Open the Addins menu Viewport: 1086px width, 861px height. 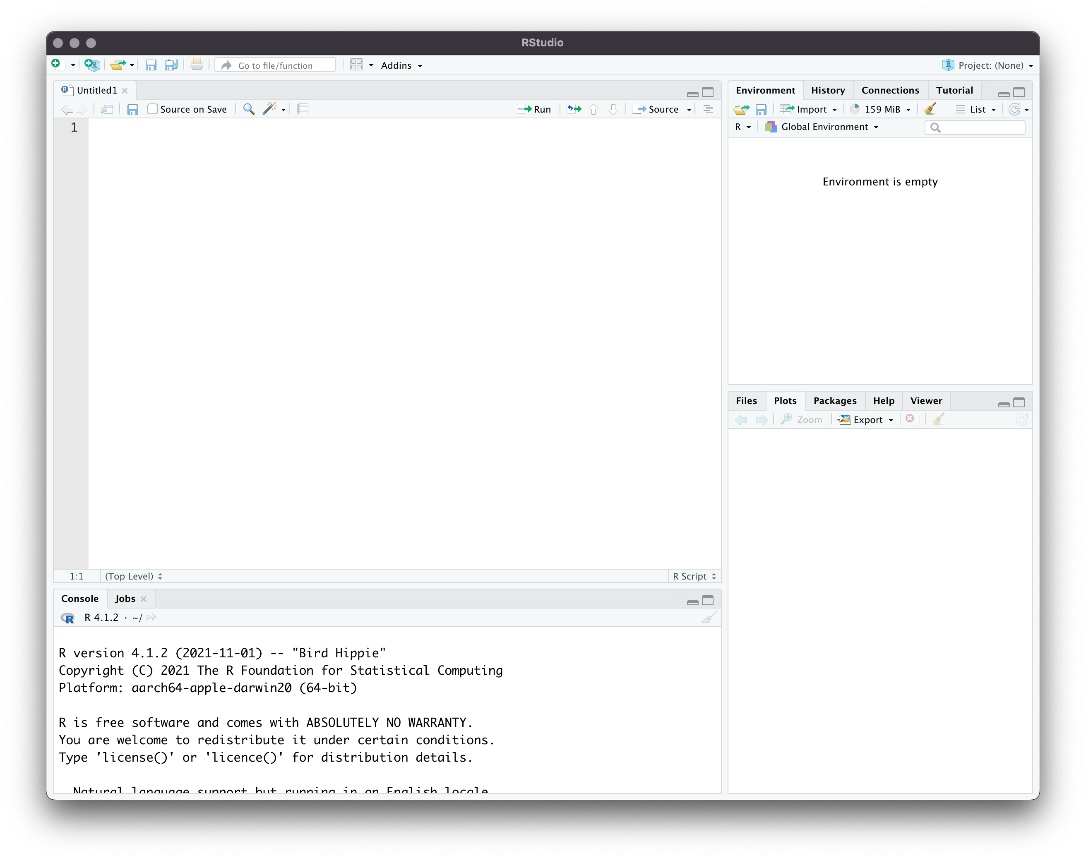pyautogui.click(x=401, y=65)
